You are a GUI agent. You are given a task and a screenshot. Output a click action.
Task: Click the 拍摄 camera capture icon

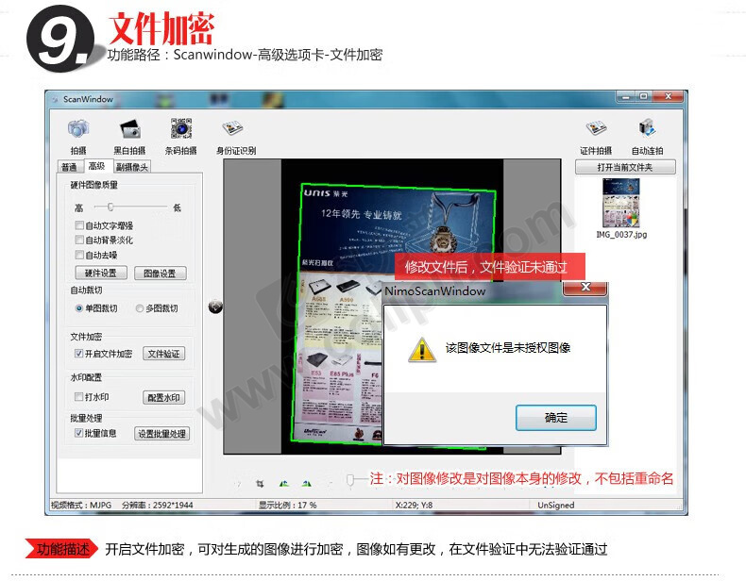(77, 129)
